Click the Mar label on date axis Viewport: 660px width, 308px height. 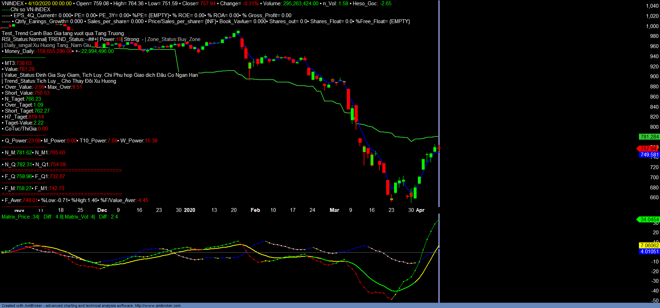(x=334, y=210)
